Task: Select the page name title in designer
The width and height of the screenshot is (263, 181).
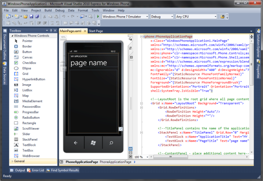Action: coord(89,63)
